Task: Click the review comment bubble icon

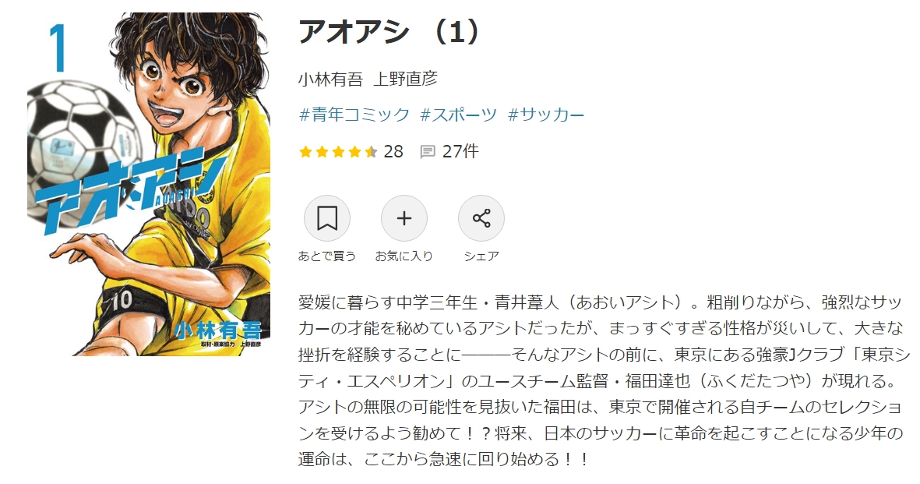Action: point(428,152)
